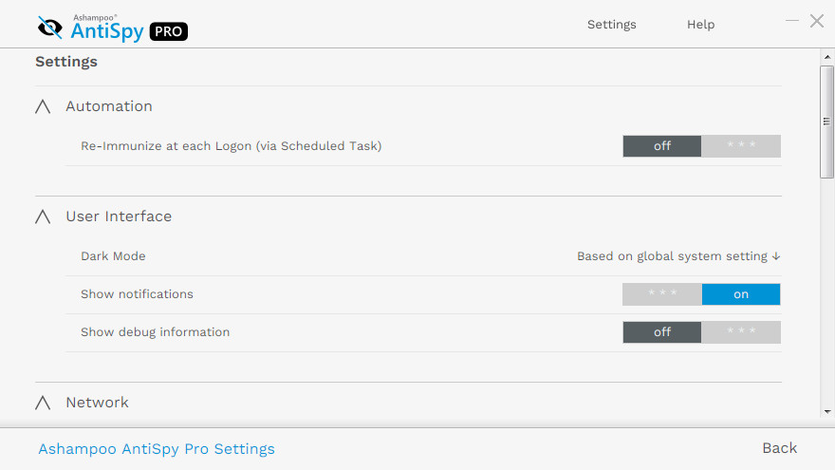
Task: Open the Settings menu
Action: [611, 25]
